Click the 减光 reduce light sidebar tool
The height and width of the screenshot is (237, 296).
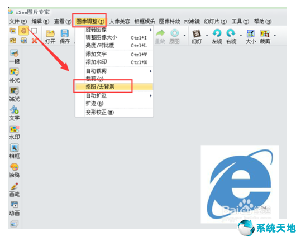point(15,94)
